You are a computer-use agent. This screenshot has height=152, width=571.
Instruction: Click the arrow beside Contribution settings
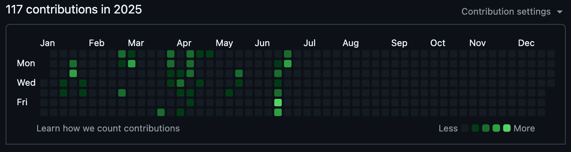click(x=560, y=12)
